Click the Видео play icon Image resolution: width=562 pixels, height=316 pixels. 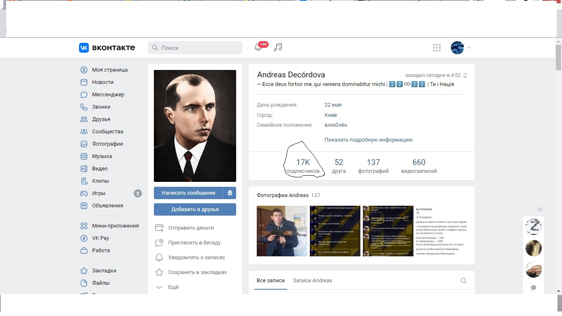84,169
